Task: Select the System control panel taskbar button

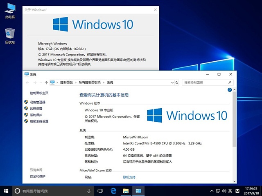Action: click(138, 191)
